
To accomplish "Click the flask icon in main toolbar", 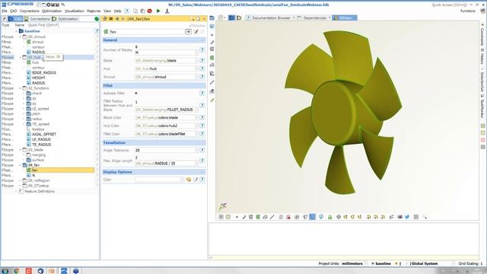I will (167, 11).
